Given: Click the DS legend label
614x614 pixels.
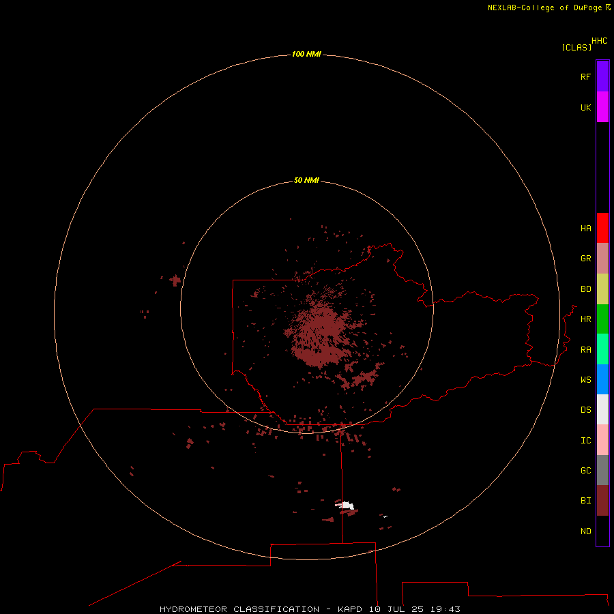Looking at the screenshot, I should [585, 410].
